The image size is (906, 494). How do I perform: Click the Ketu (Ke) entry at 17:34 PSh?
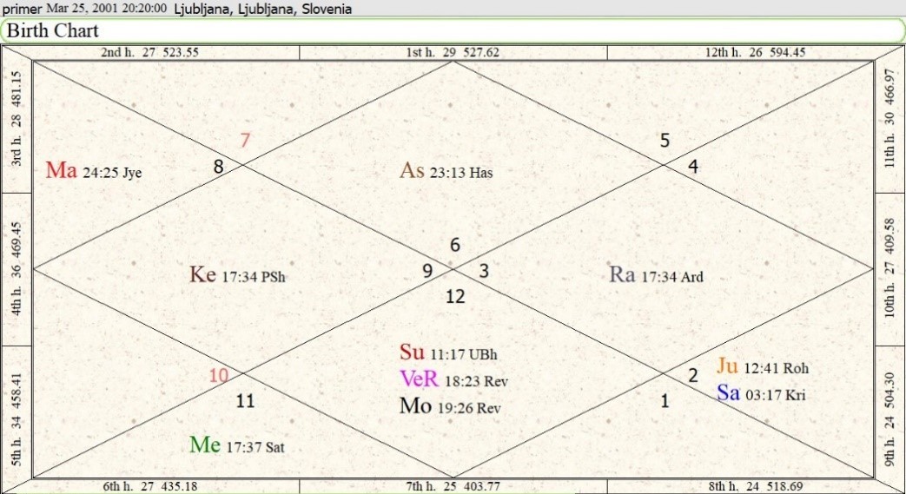(x=203, y=275)
